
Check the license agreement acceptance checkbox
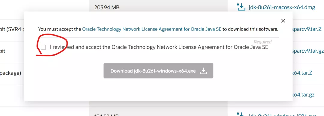43,48
